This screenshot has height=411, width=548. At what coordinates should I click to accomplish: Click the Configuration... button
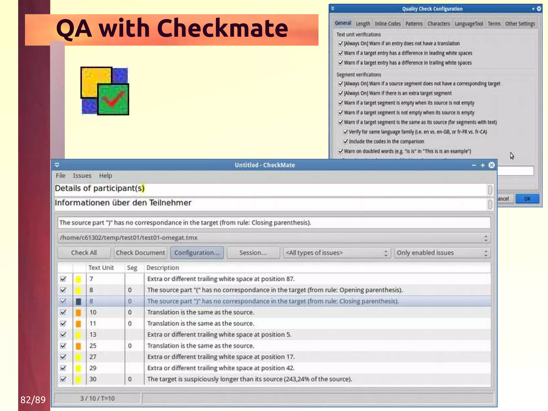[197, 253]
